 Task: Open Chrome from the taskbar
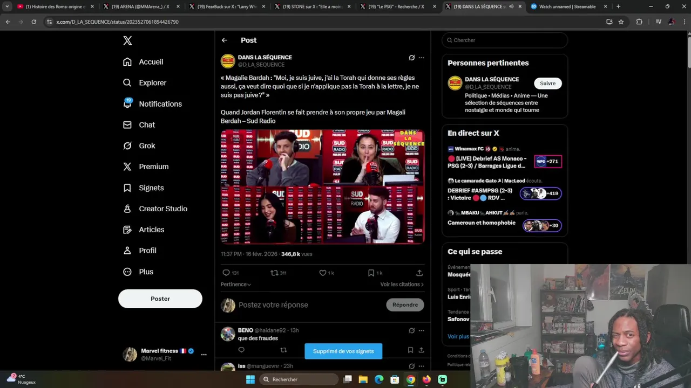click(411, 379)
